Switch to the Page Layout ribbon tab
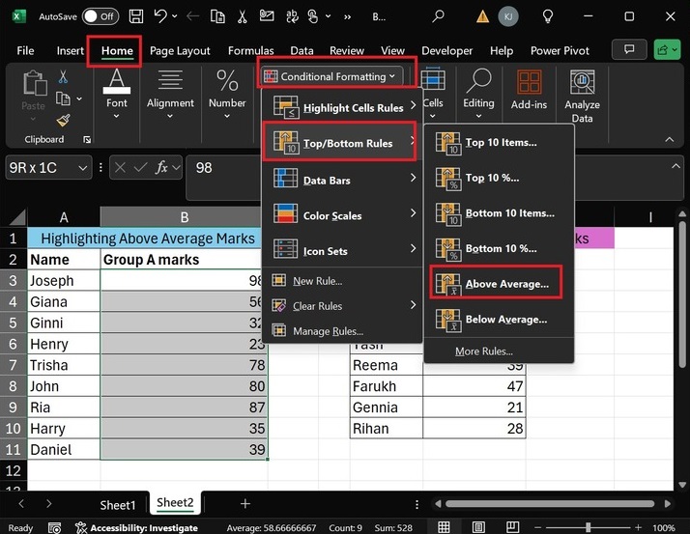 pyautogui.click(x=181, y=50)
